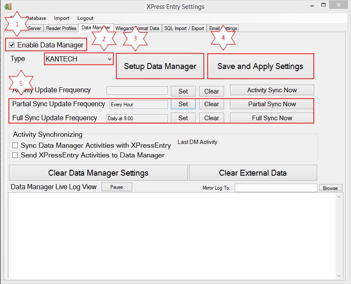Click the Clear Data Manager Settings button

[x=98, y=173]
